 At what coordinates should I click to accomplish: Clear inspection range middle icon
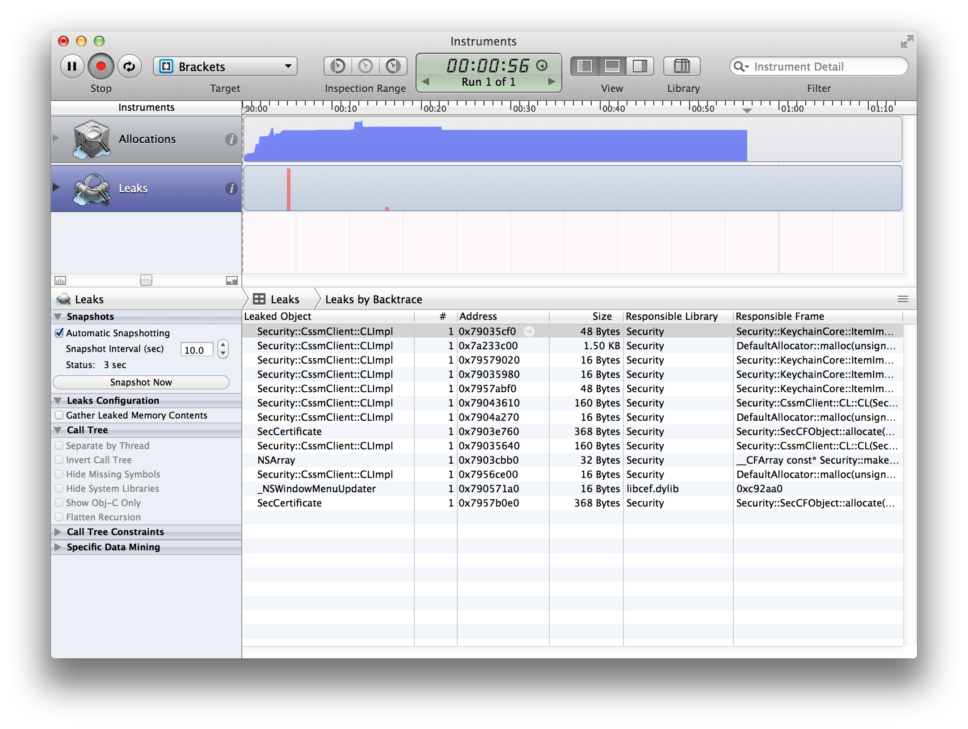(x=366, y=67)
